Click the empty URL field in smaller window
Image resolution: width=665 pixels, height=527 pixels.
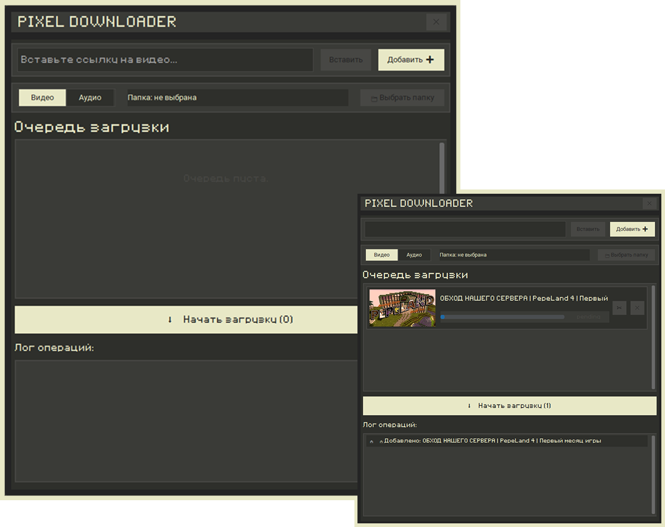coord(465,229)
